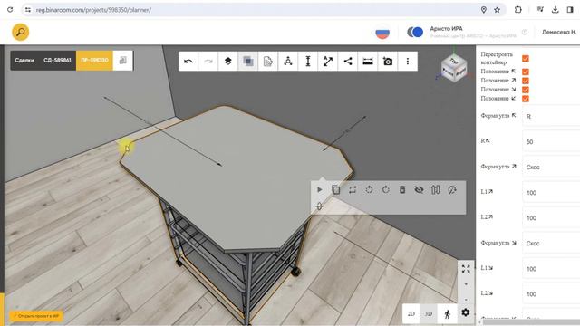Toggle Положение bottom-left arrow checkbox
This screenshot has height=326, width=580.
click(526, 99)
